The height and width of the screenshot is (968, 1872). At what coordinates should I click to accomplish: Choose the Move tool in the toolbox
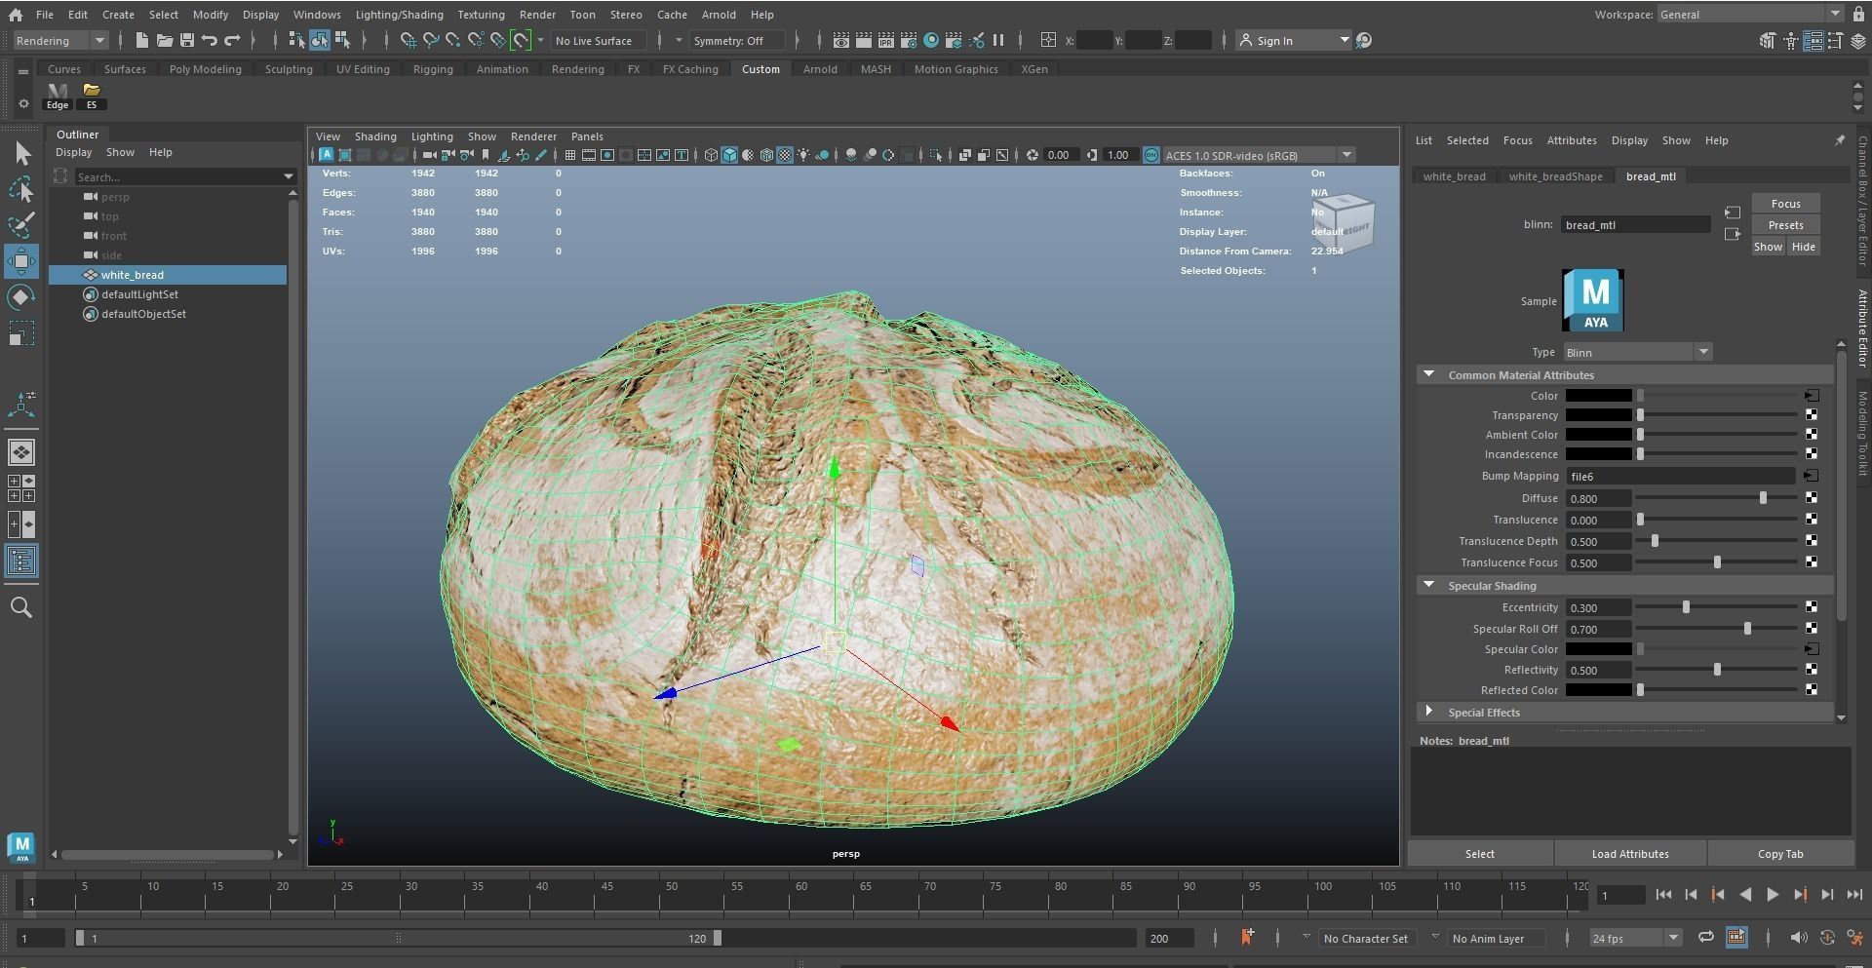tap(21, 261)
